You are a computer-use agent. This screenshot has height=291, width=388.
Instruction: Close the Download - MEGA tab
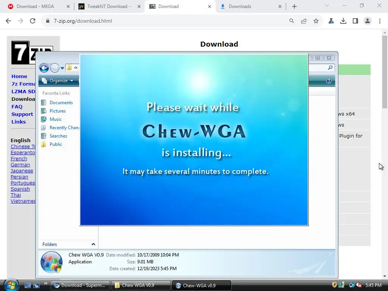click(x=68, y=6)
